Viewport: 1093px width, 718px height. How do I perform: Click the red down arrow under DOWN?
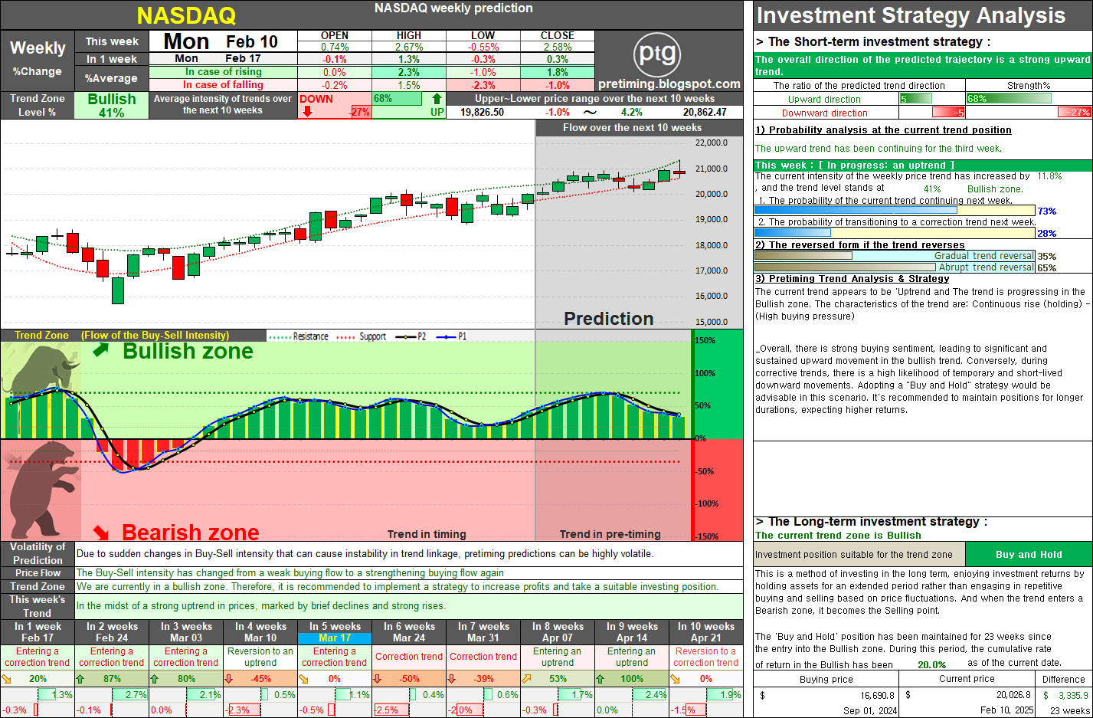[307, 112]
